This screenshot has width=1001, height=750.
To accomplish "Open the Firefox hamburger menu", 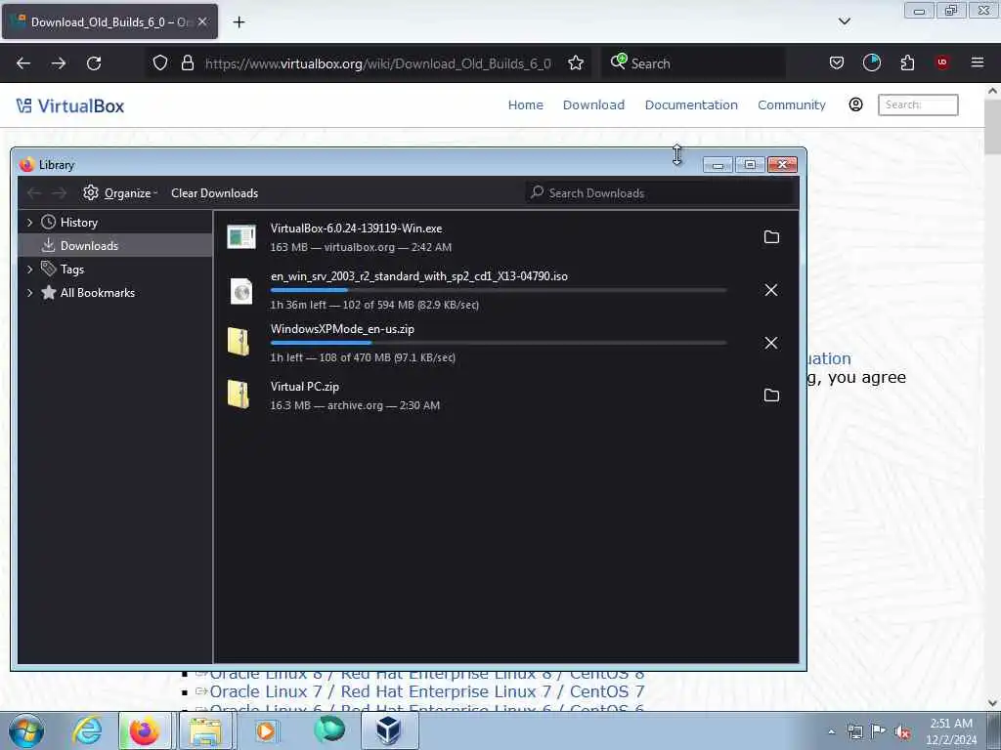I will click(977, 62).
